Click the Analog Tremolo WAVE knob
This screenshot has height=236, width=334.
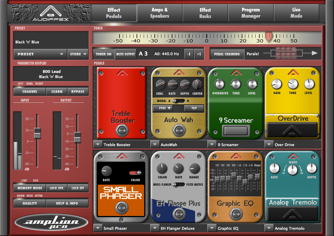(x=293, y=170)
